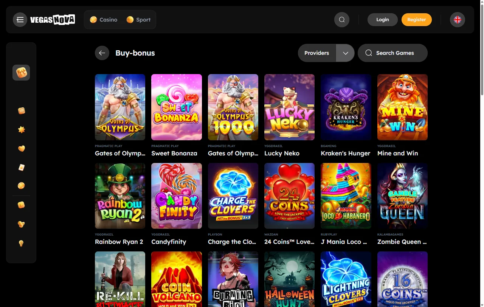Click the RUBYPLAY provider label
This screenshot has height=307, width=484.
click(329, 234)
